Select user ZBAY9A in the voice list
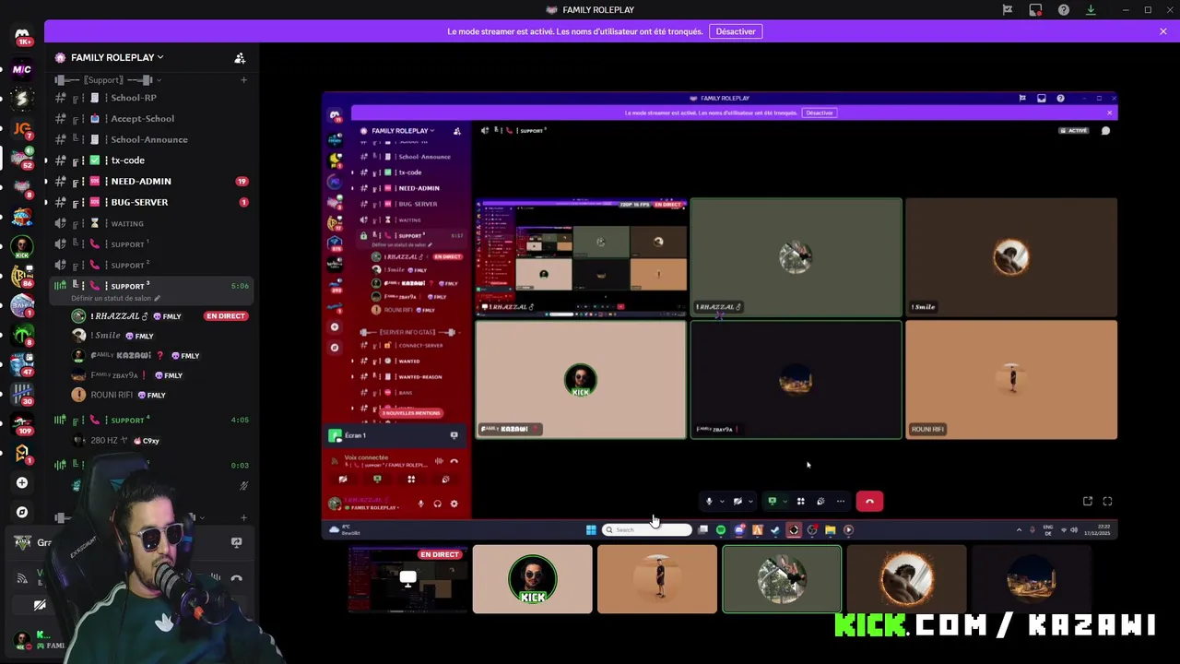Screen dimensions: 1180x664 [129, 375]
